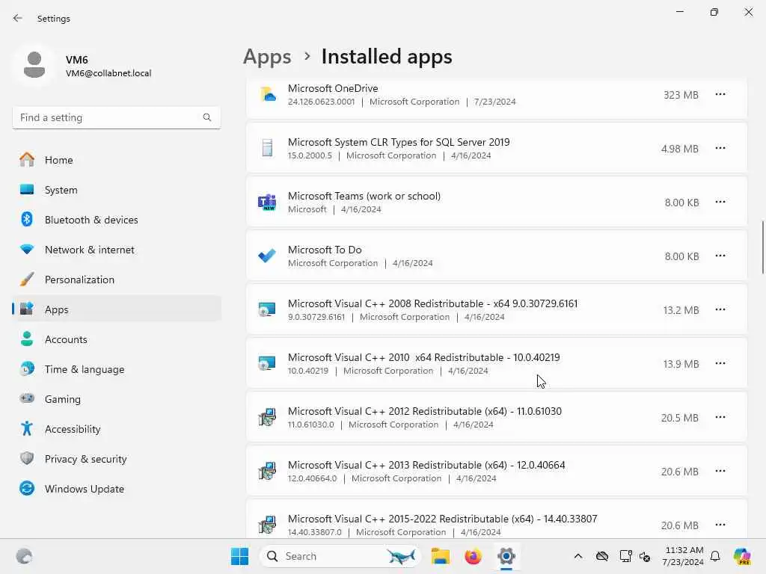Open Gaming settings
The width and height of the screenshot is (766, 574).
[116, 399]
